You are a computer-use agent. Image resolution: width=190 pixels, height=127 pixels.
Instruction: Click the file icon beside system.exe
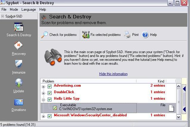click(x=171, y=108)
